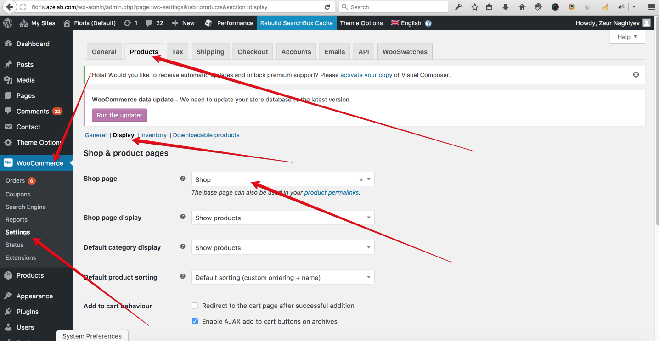Click the dark camera lens extension icon

(x=555, y=7)
